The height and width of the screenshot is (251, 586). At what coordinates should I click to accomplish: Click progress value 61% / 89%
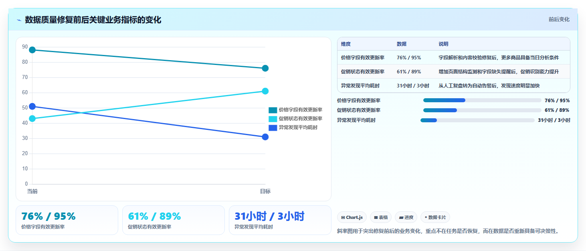[x=557, y=110]
